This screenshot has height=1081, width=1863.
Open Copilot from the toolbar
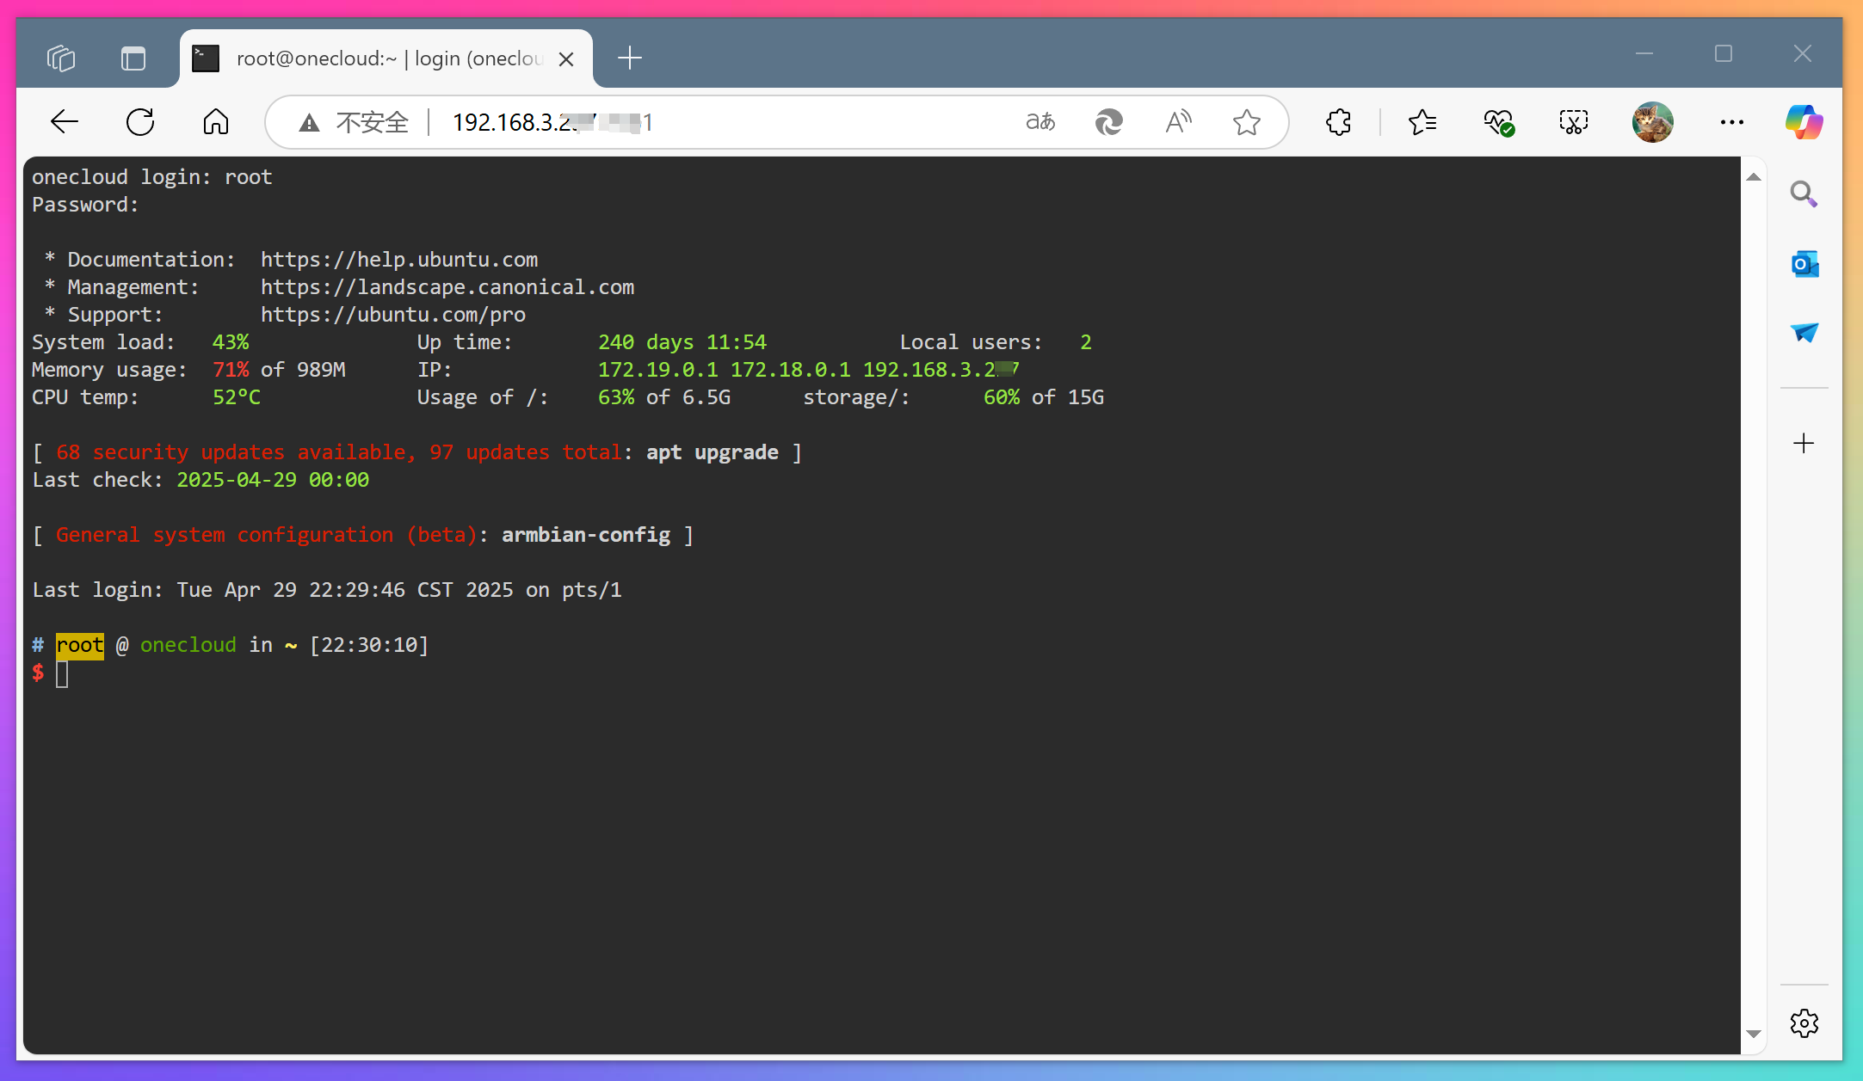pos(1804,122)
